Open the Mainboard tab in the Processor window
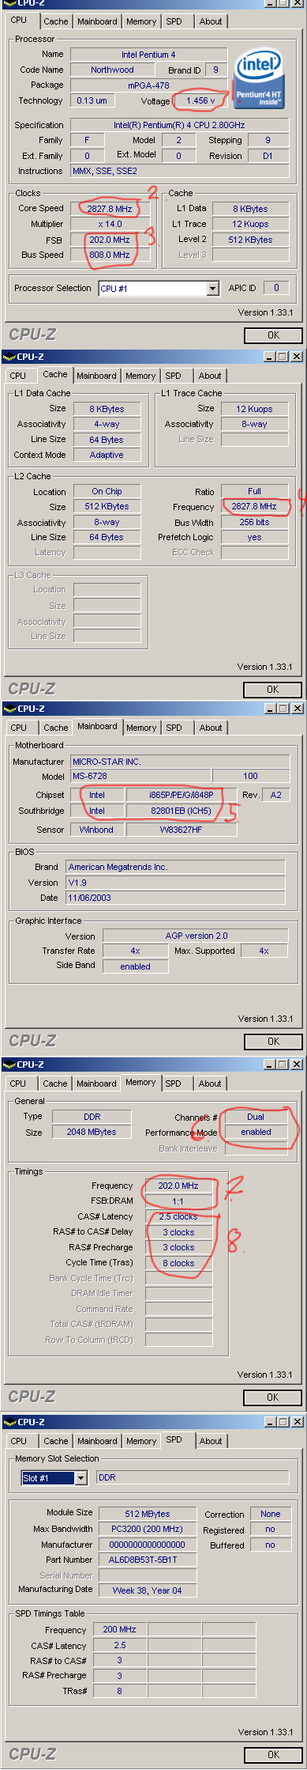Viewport: 307px width, 1770px height. [97, 21]
